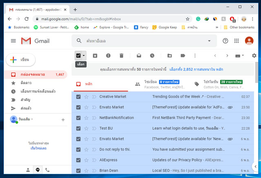The height and width of the screenshot is (178, 261).
Task: Focus the mail search field
Action: coord(144,41)
